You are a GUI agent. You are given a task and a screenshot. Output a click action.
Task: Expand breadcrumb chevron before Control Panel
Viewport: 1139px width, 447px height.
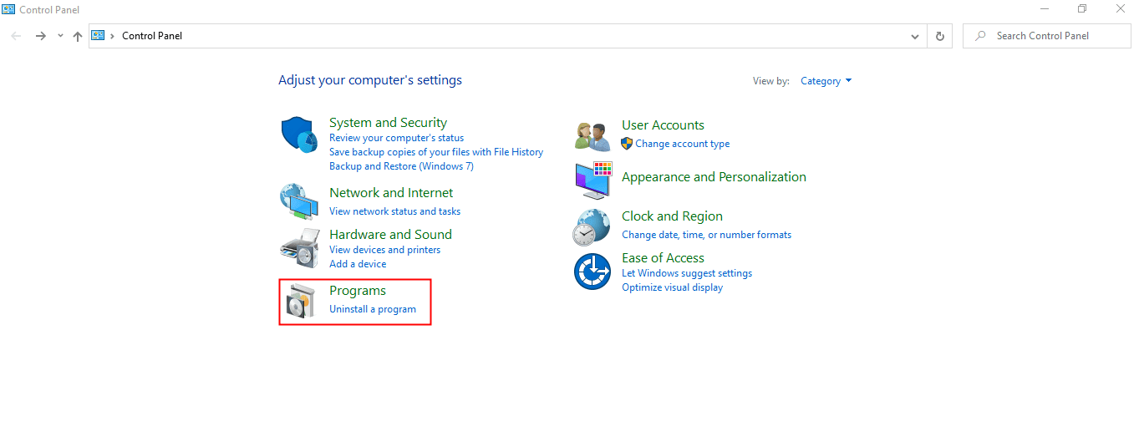click(x=113, y=36)
